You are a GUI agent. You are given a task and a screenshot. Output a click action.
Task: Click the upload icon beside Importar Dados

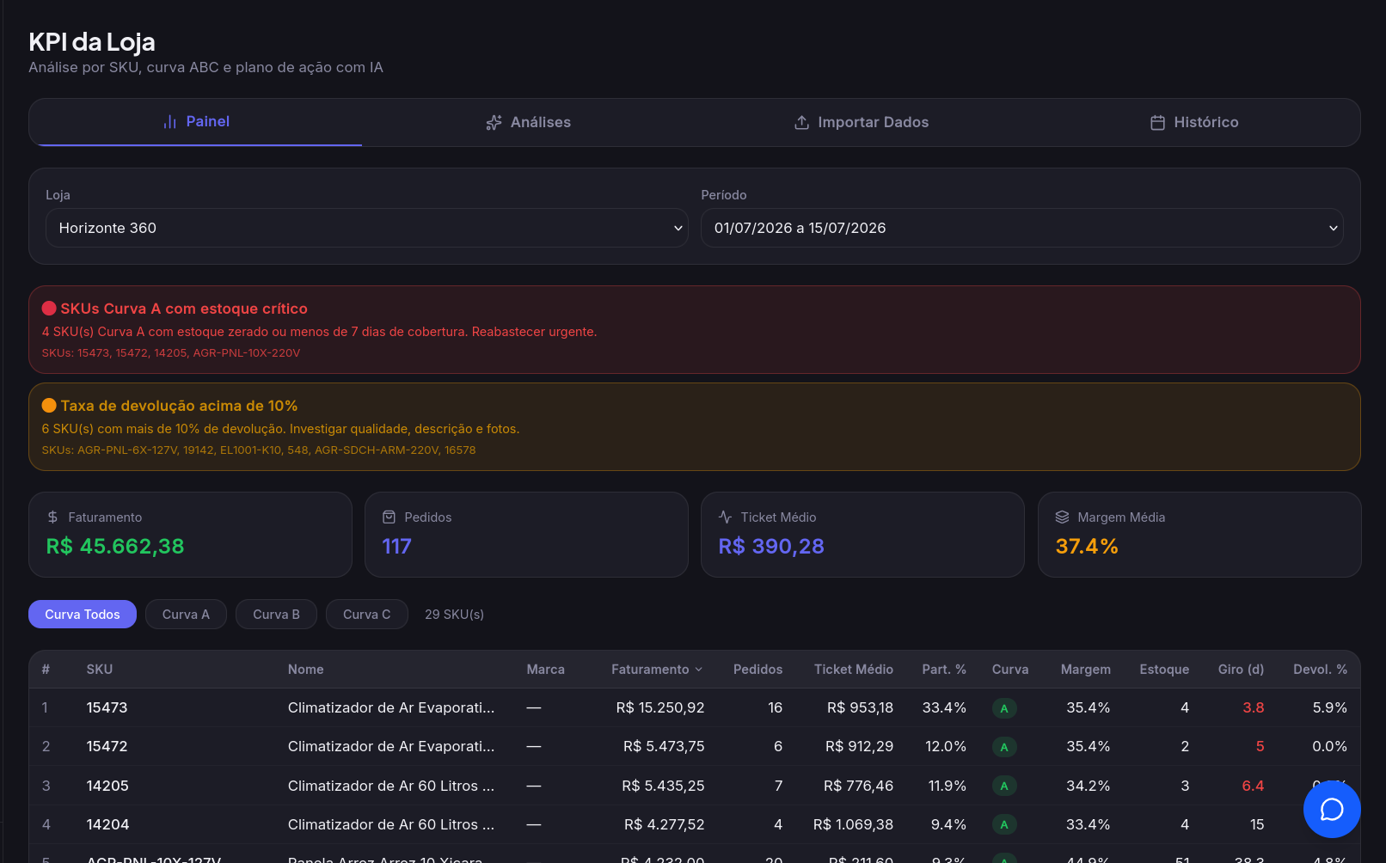coord(801,123)
